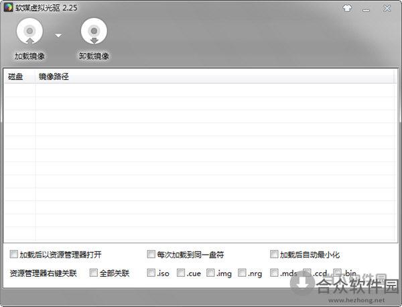The height and width of the screenshot is (307, 402).
Task: Tick the 全部关联 checkbox
Action: pos(94,273)
